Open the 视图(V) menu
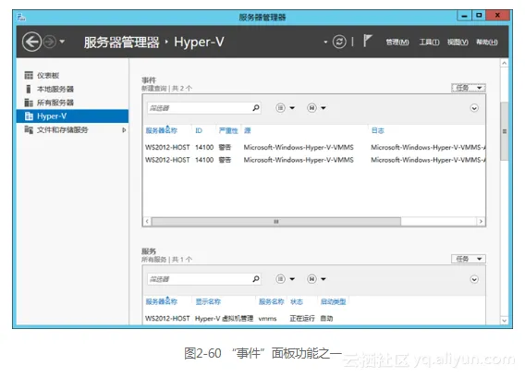This screenshot has width=525, height=378. [x=458, y=43]
